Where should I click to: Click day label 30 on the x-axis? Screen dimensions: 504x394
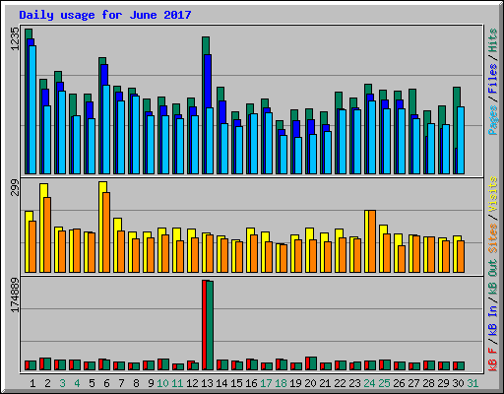pyautogui.click(x=458, y=383)
